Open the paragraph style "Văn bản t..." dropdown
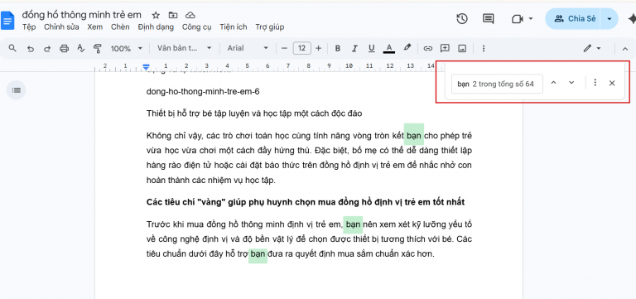 click(185, 48)
